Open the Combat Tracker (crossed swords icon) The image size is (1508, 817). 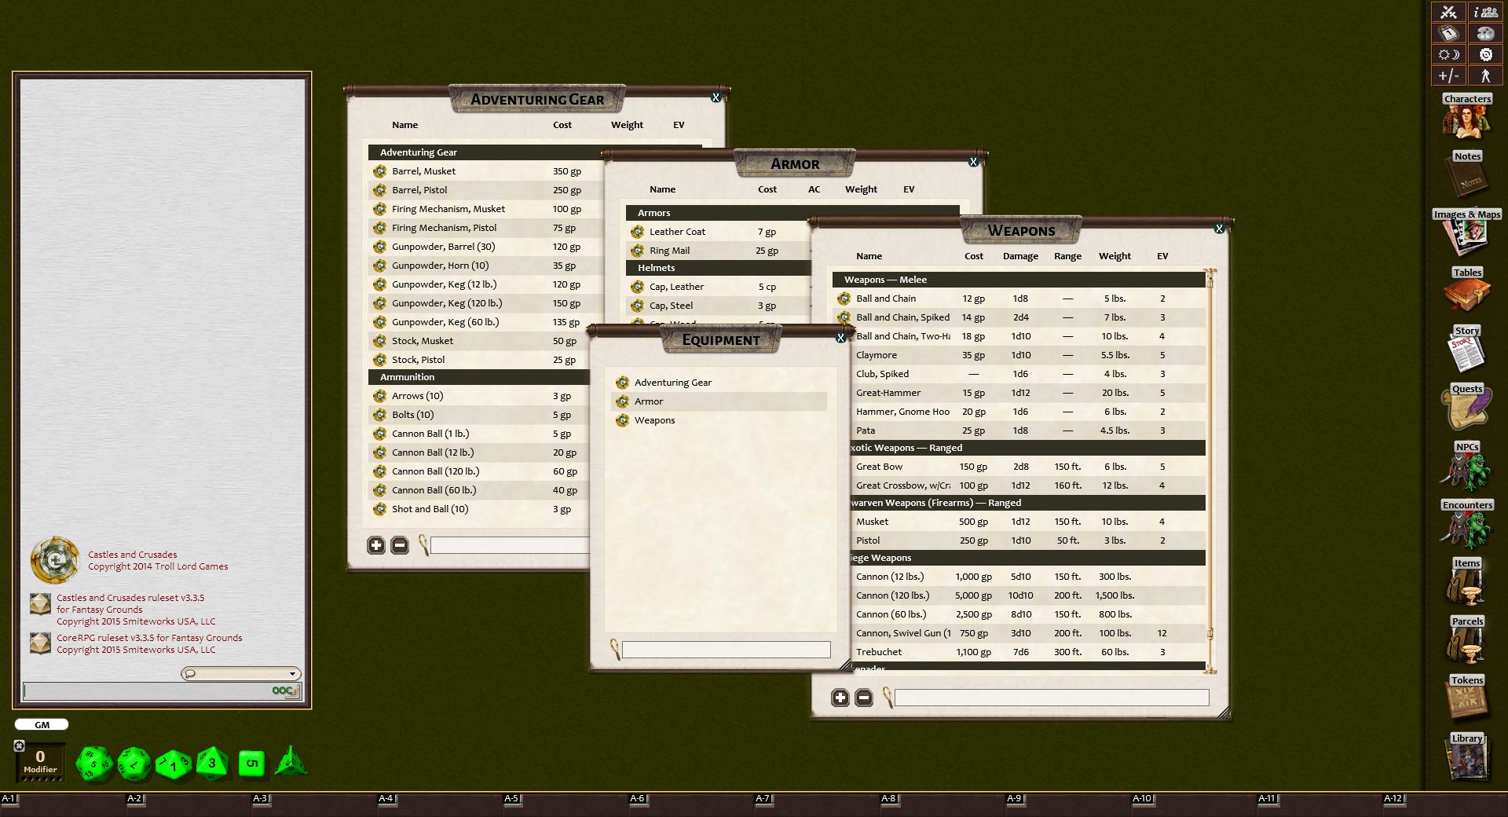tap(1448, 13)
